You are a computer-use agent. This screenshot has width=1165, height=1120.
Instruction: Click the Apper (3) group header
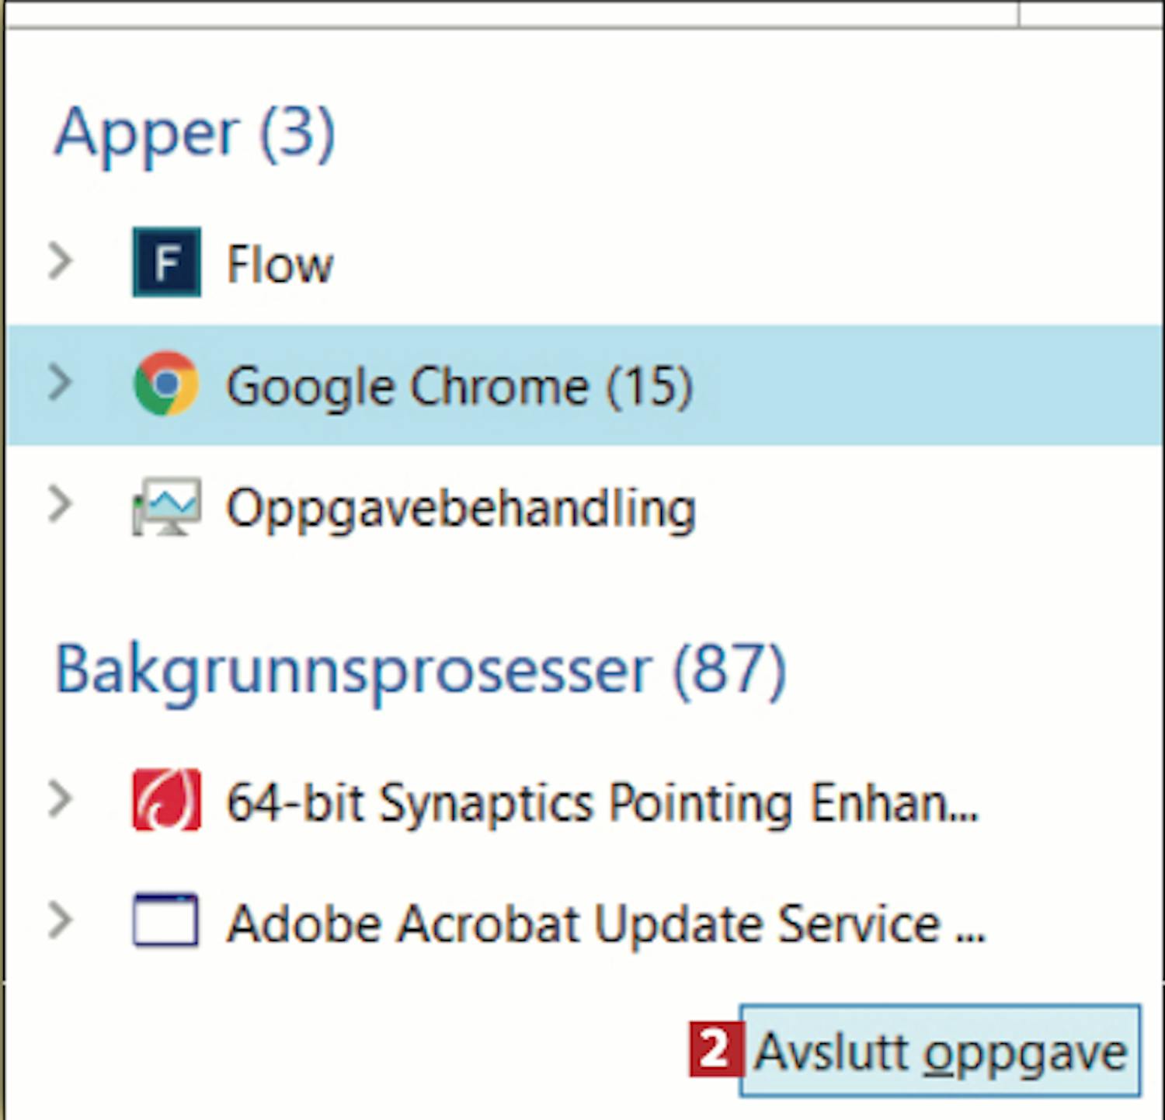[x=195, y=134]
